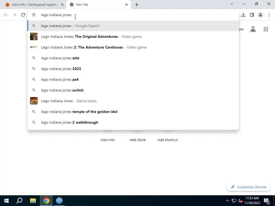
Task: Open a new tab with the plus button
Action: pyautogui.click(x=137, y=5)
